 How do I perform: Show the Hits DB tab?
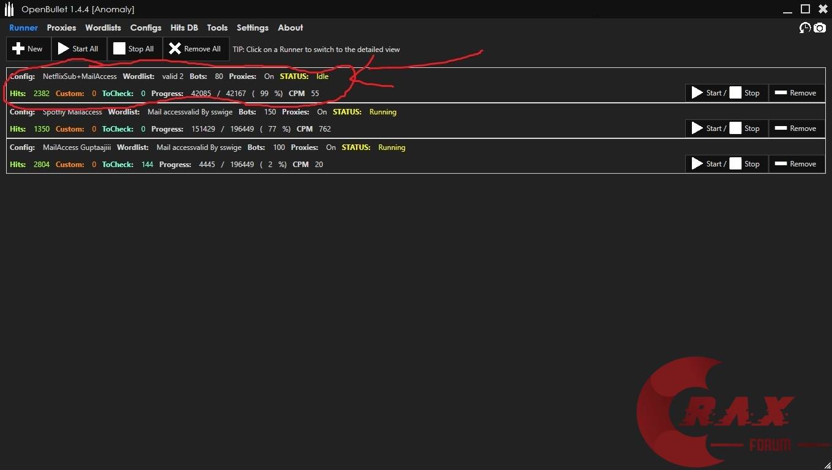tap(184, 28)
